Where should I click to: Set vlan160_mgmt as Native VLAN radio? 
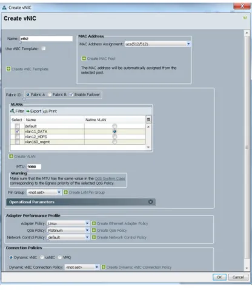tap(114, 142)
